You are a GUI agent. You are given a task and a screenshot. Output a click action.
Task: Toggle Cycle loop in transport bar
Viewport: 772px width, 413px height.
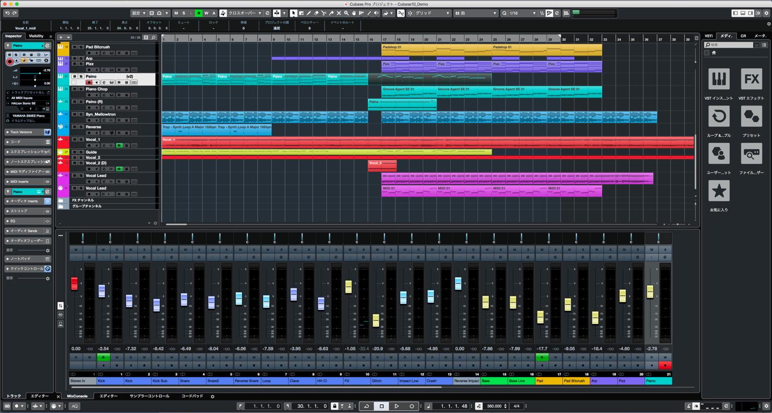[367, 406]
